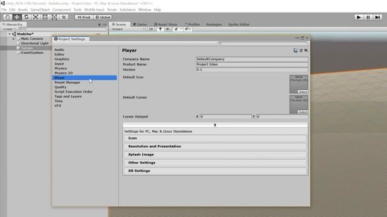Toggle scene audio speaker icon

(x=167, y=29)
